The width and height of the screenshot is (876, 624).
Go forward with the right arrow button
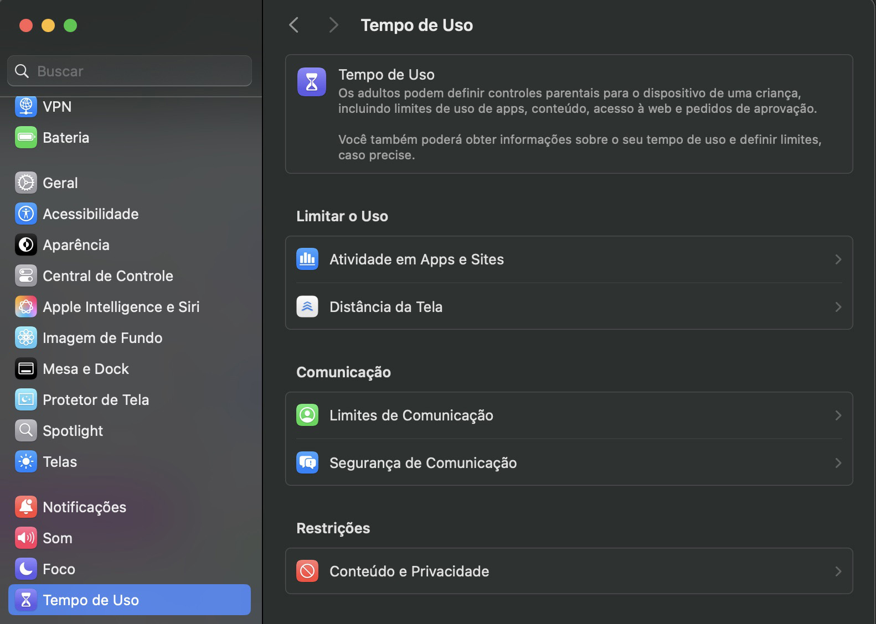[x=333, y=25]
